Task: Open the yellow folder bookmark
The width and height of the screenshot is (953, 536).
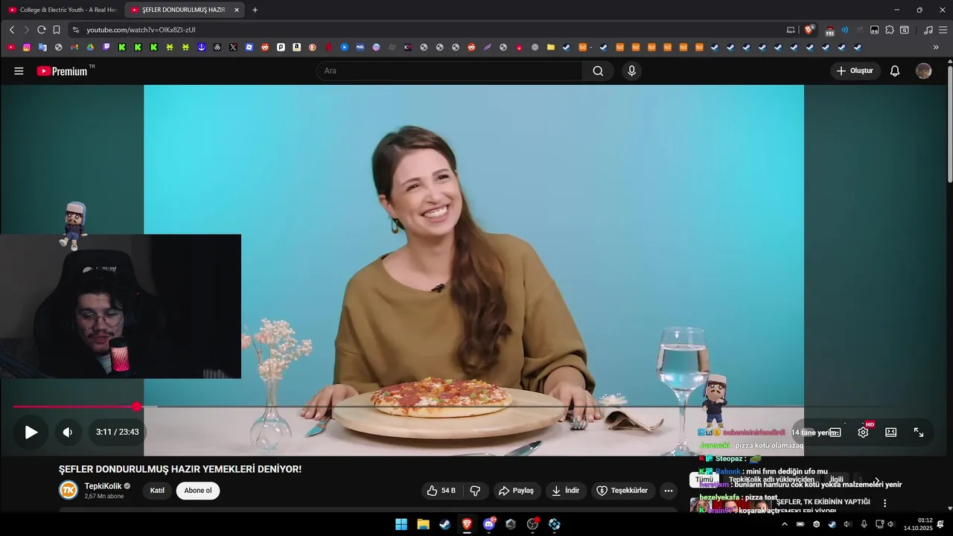Action: tap(551, 47)
